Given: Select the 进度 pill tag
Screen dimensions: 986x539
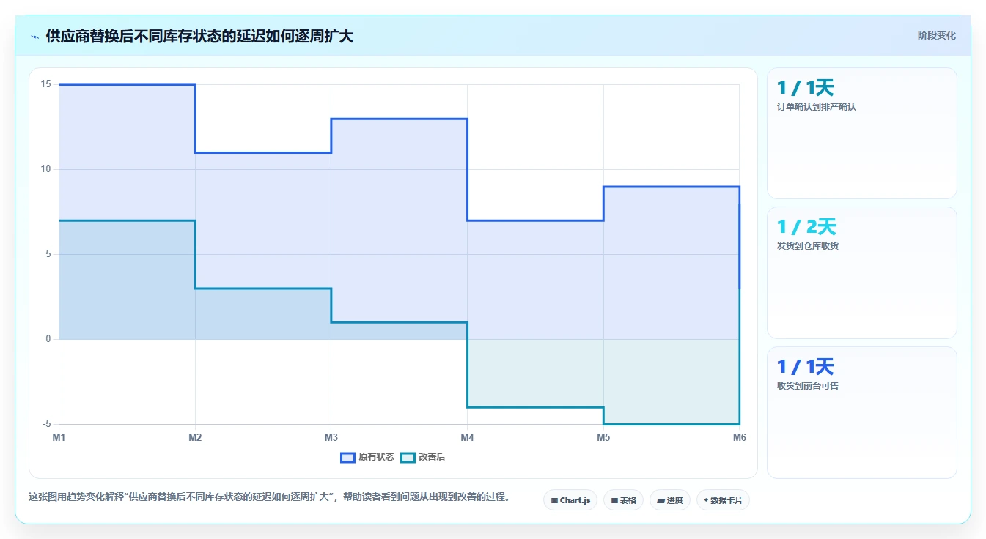Looking at the screenshot, I should (x=670, y=500).
